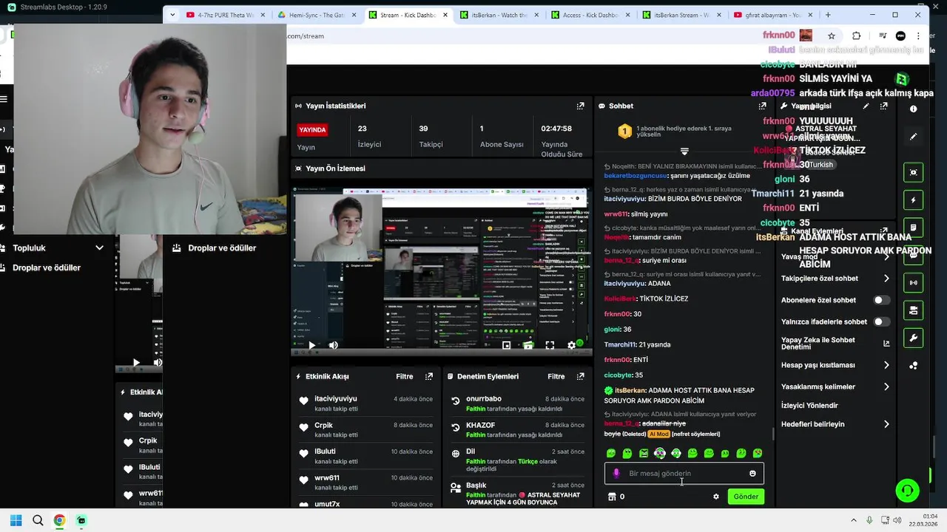Viewport: 947px width, 532px height.
Task: Show hidden system tray icons
Action: [854, 520]
